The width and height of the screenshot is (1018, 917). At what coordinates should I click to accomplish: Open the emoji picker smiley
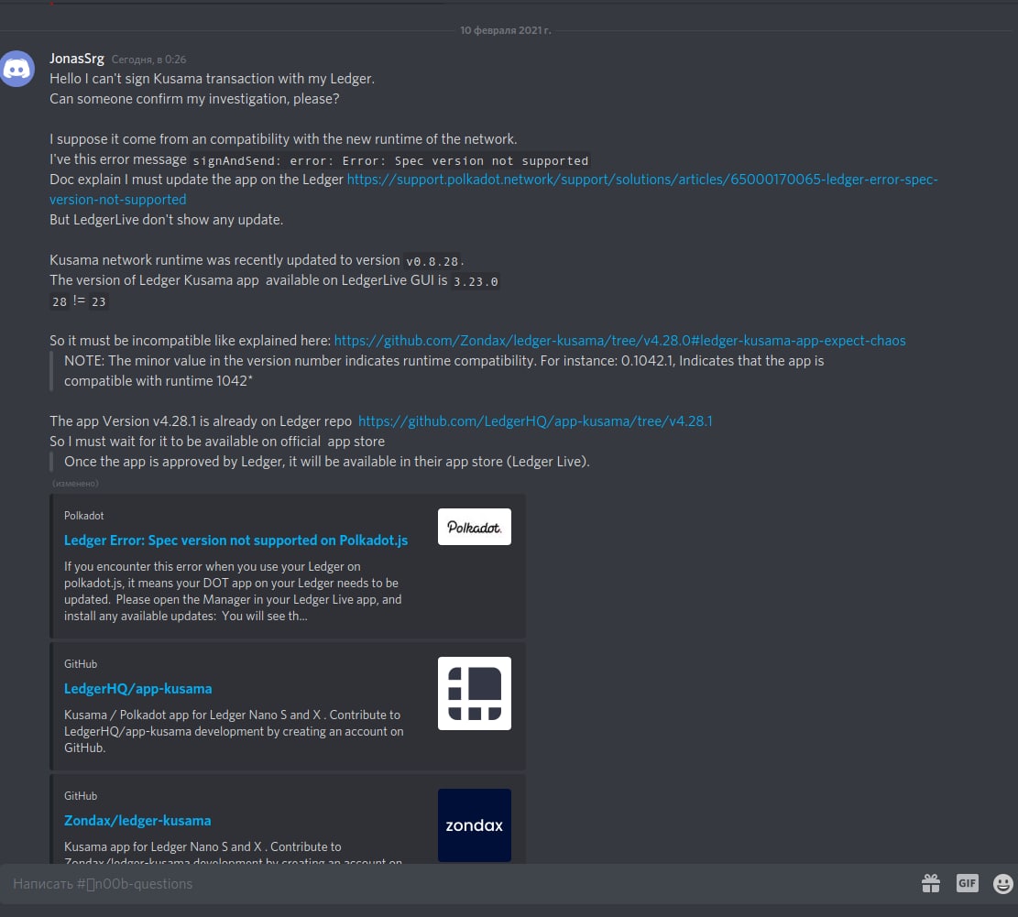[1003, 883]
